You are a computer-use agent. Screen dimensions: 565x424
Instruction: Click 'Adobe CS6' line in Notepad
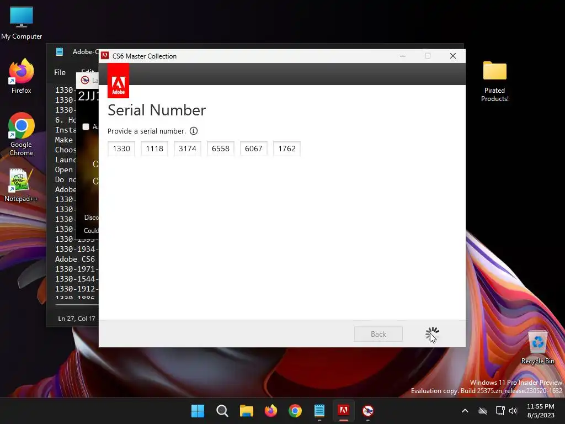click(75, 259)
